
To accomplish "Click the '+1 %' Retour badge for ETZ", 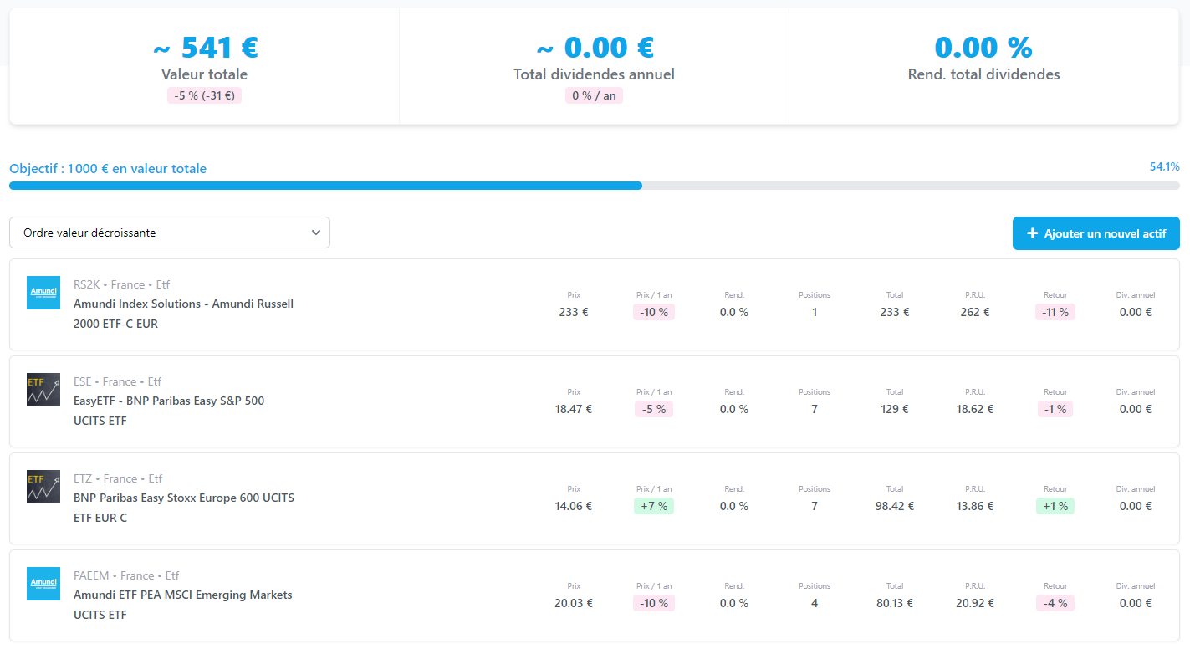I will click(x=1055, y=506).
